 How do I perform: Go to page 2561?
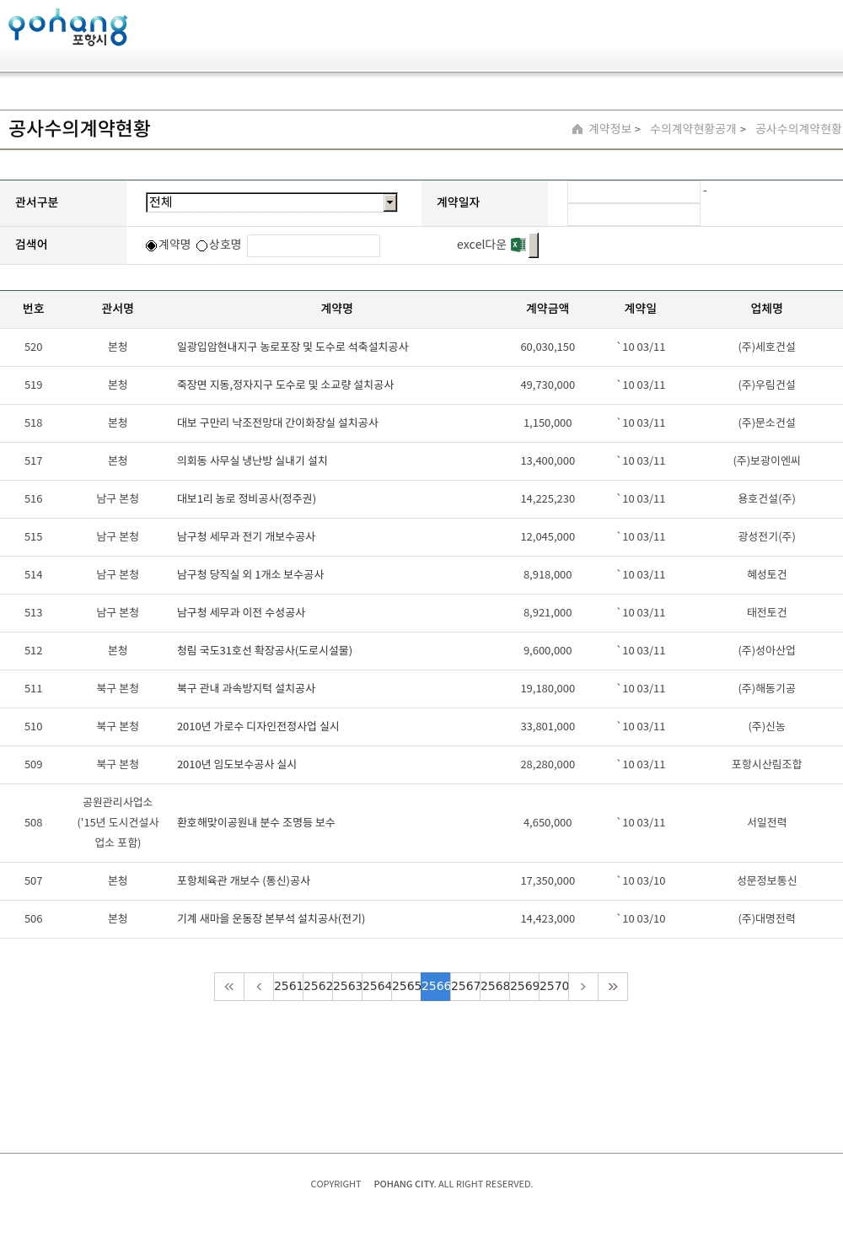point(288,987)
